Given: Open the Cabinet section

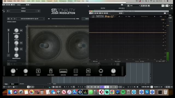Looking at the screenshot, I should point(76,71).
